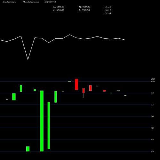Click the "MunafaSutra.com" site name
The image size is (160, 160).
pos(31,2)
